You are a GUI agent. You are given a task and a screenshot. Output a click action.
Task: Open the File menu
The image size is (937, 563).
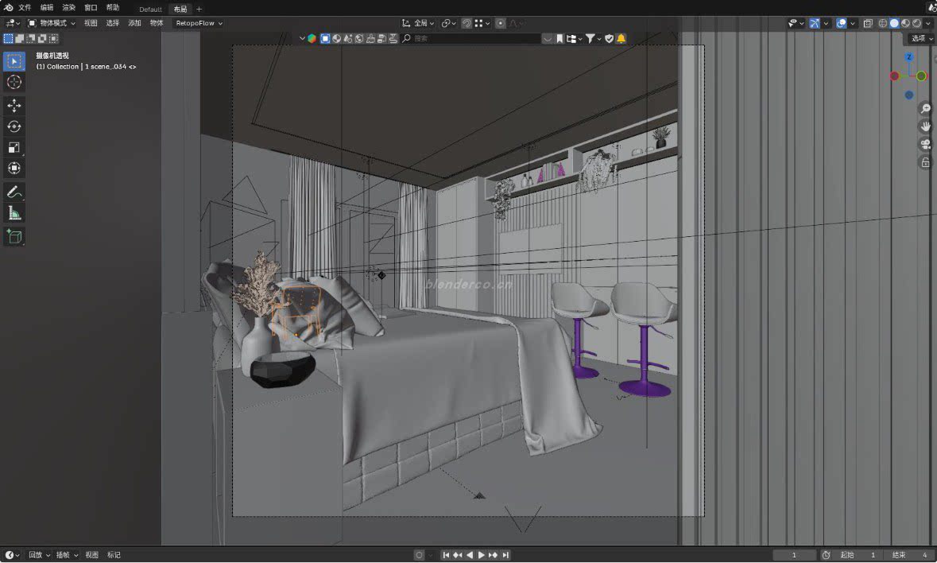tap(25, 8)
